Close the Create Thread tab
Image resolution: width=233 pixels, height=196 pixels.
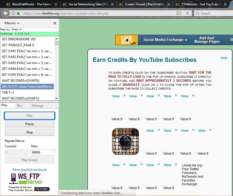coord(169,4)
